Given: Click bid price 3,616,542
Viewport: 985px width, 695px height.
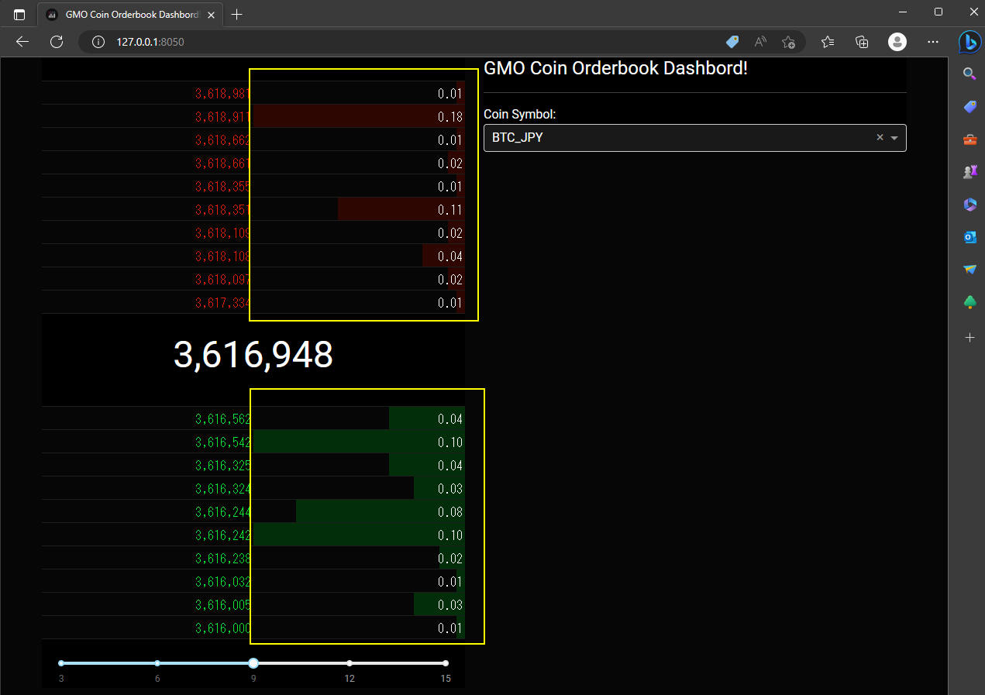Looking at the screenshot, I should point(223,442).
